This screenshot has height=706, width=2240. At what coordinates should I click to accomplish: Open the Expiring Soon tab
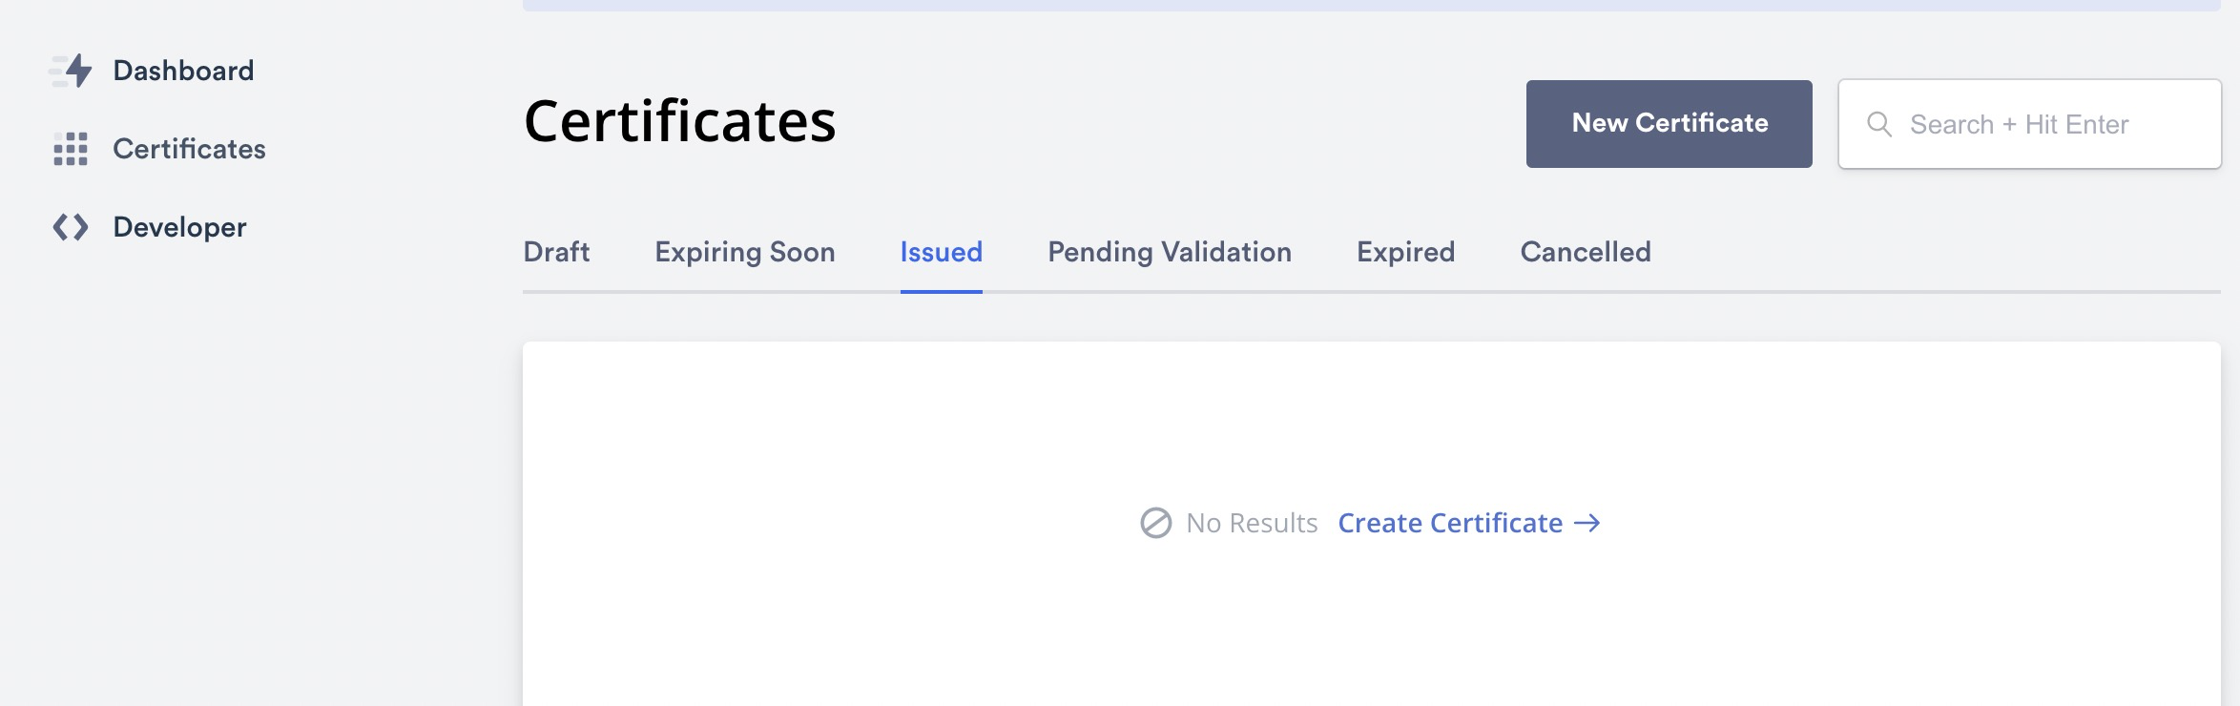(745, 251)
